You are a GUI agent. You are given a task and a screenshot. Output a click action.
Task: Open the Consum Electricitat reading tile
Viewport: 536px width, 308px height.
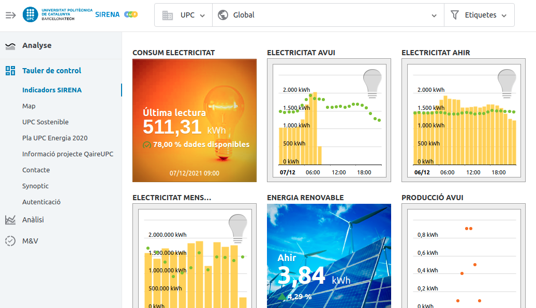point(195,120)
